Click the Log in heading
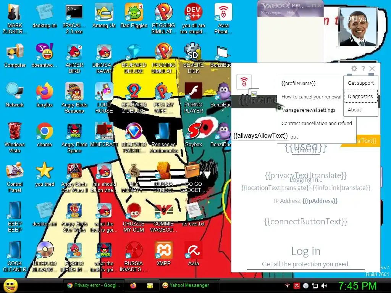 point(306,251)
